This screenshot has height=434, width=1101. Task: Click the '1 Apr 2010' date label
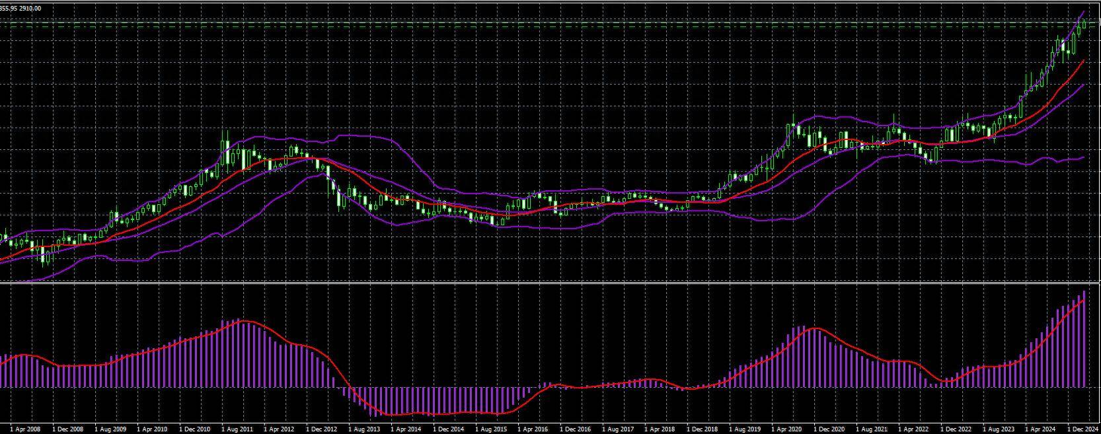(152, 429)
